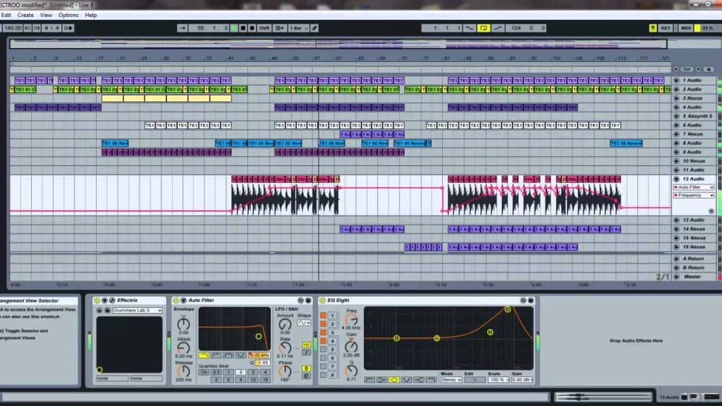Unfold the 14 Nexus track
This screenshot has width=722, height=406.
tap(676, 229)
